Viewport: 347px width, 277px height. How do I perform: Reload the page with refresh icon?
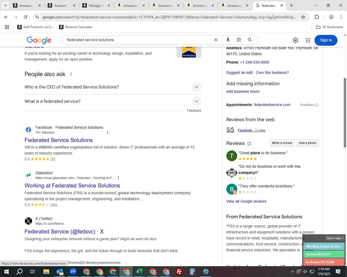pyautogui.click(x=25, y=17)
